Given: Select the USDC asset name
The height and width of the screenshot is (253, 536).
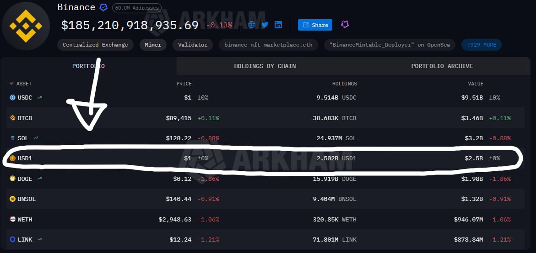Looking at the screenshot, I should (x=25, y=98).
